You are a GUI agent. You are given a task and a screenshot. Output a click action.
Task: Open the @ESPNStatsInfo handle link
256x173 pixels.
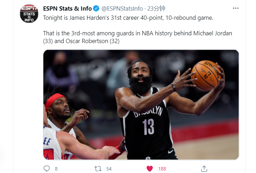[122, 8]
